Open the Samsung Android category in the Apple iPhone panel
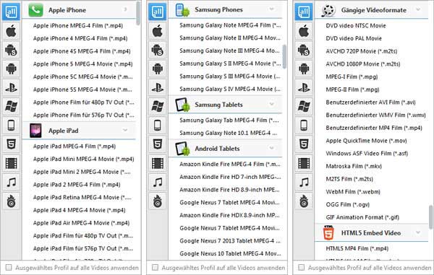 click(11, 50)
